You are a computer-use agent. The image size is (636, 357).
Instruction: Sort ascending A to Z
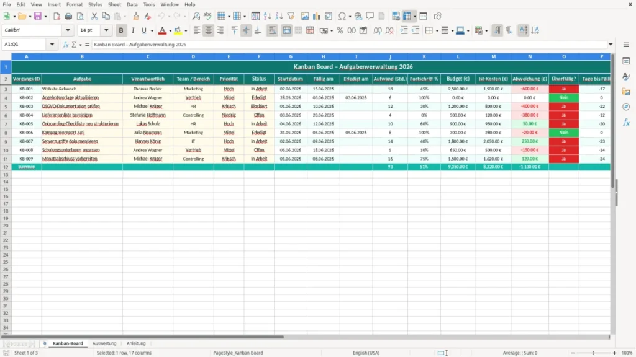point(267,16)
